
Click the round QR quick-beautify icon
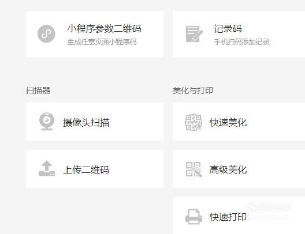click(x=194, y=122)
